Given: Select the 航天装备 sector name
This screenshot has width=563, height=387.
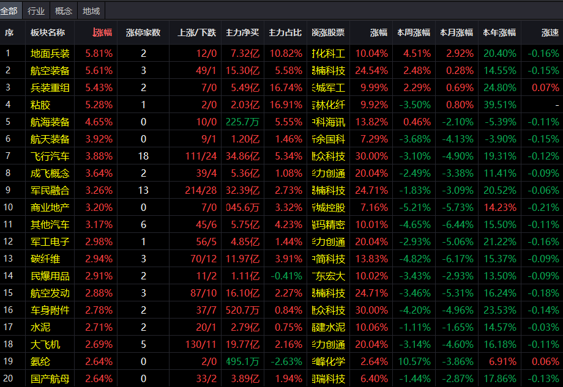Looking at the screenshot, I should (50, 139).
